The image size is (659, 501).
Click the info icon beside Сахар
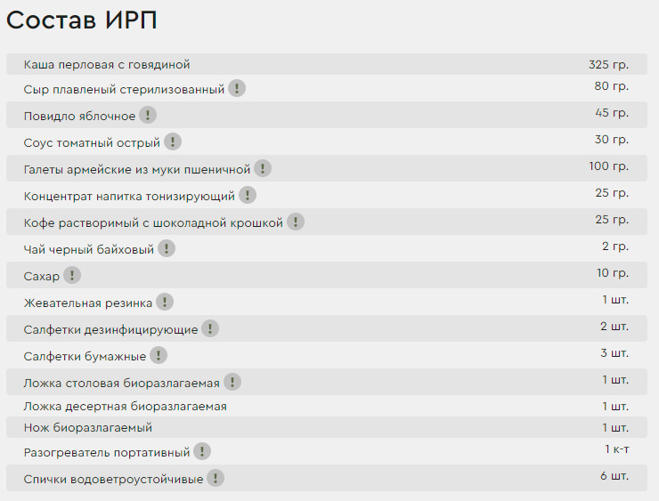[72, 275]
